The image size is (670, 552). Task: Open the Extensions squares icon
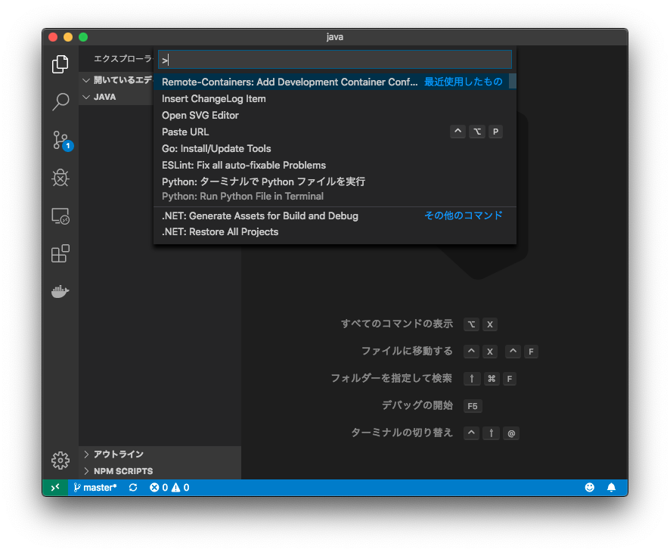coord(60,253)
